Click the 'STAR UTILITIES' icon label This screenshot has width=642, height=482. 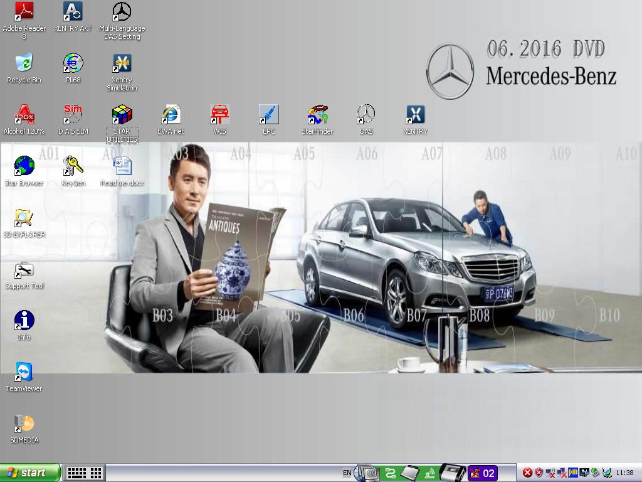[122, 136]
